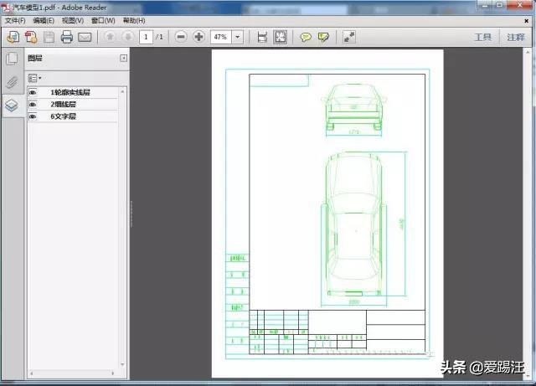Image resolution: width=536 pixels, height=386 pixels.
Task: Open the 文件(F) menu
Action: [15, 20]
